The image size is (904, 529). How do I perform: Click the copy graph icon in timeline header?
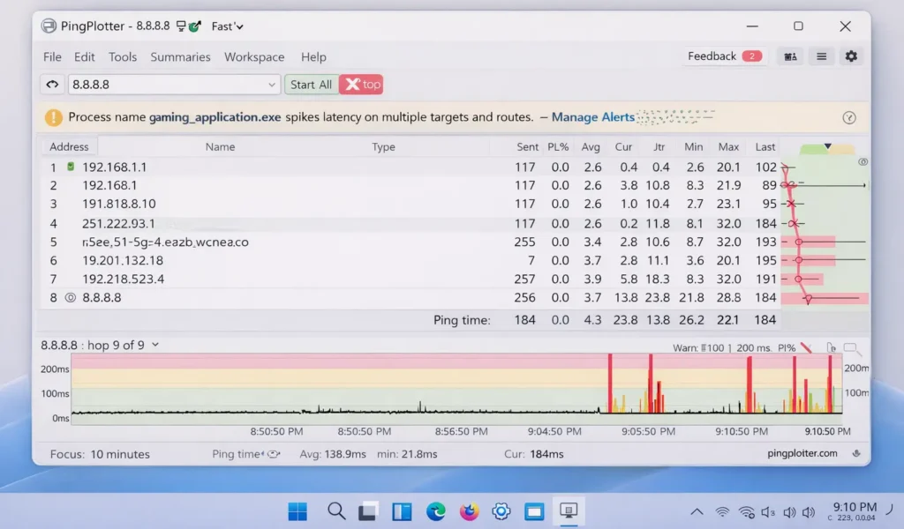pyautogui.click(x=831, y=347)
